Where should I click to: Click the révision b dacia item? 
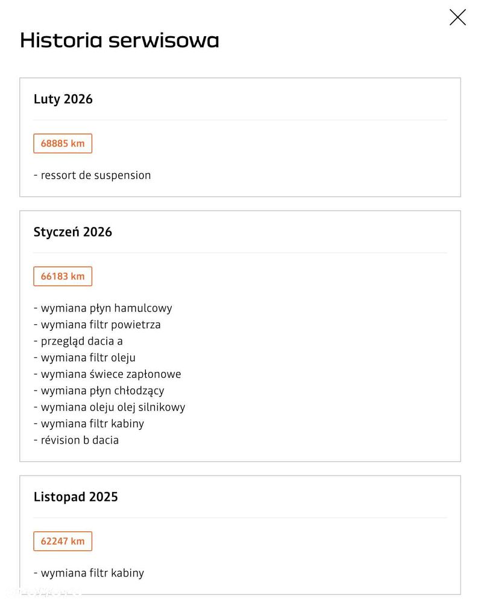(x=76, y=441)
